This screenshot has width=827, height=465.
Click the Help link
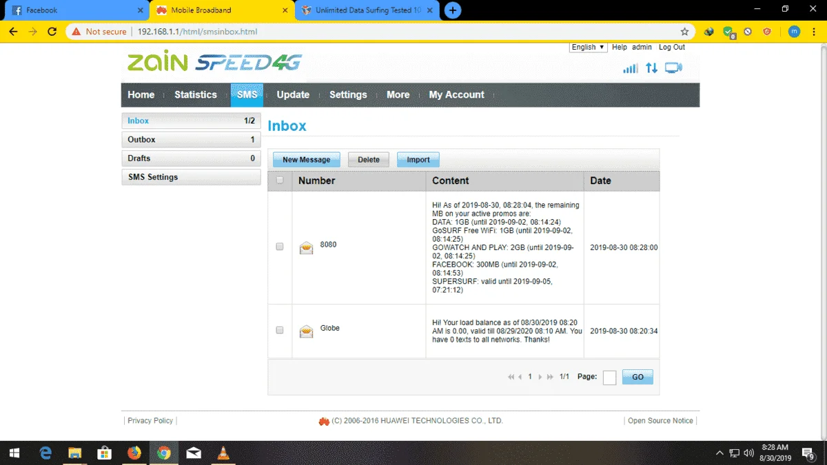[620, 47]
